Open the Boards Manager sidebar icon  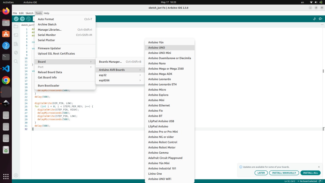tap(16, 35)
